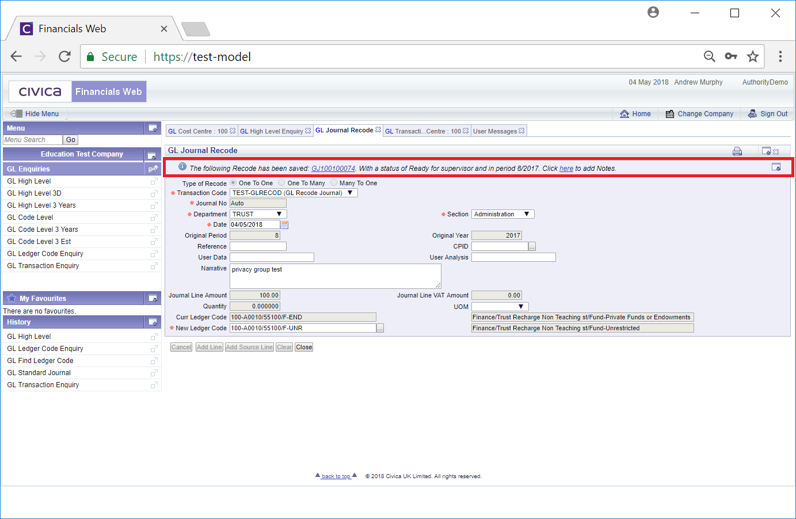Click the My Favourites panel icon
Viewport: 796px width, 519px height.
pos(153,298)
